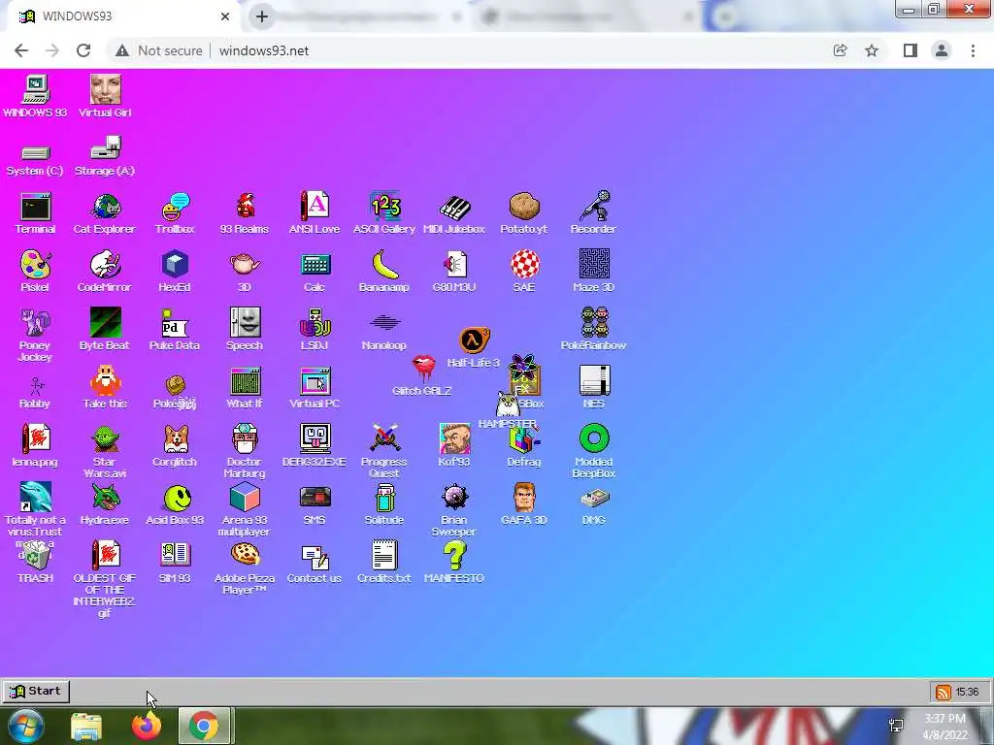
Task: Open the Star Wars.avi Yoda icon
Action: click(105, 439)
